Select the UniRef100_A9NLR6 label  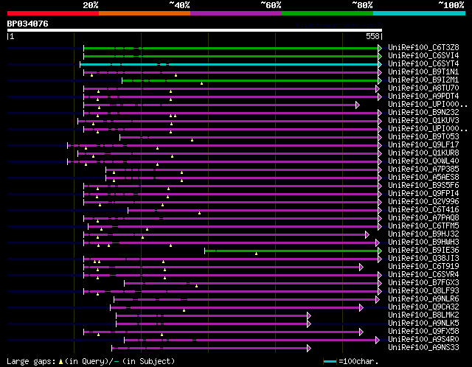(423, 299)
